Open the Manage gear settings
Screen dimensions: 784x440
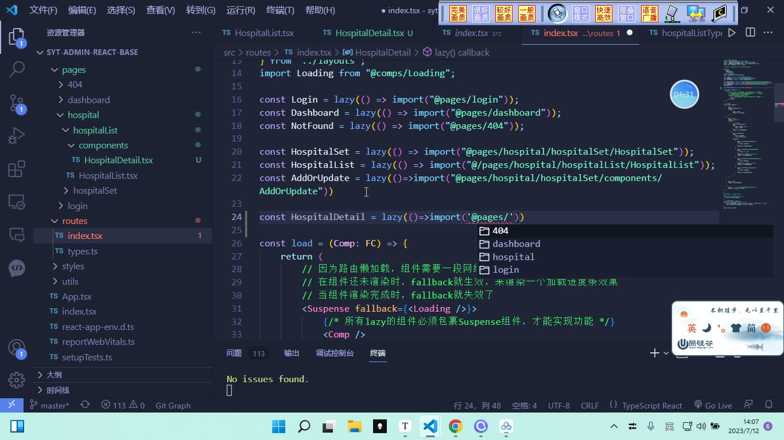click(x=17, y=380)
